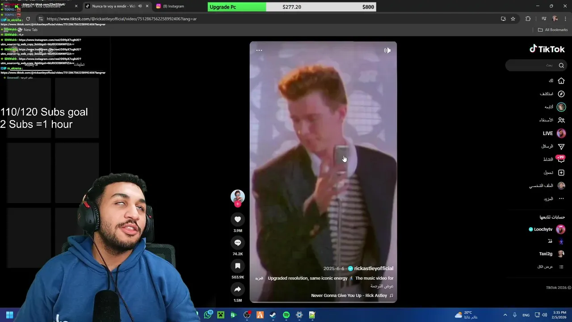The width and height of the screenshot is (572, 322).
Task: Open Minecraft from the taskbar
Action: click(221, 315)
